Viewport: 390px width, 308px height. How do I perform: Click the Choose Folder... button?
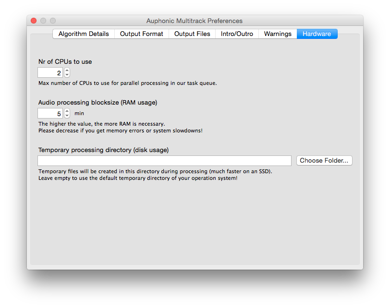tap(324, 160)
